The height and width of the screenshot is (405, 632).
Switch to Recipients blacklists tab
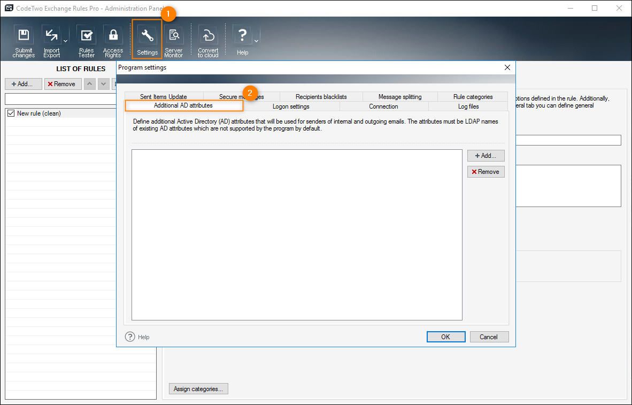(x=321, y=97)
